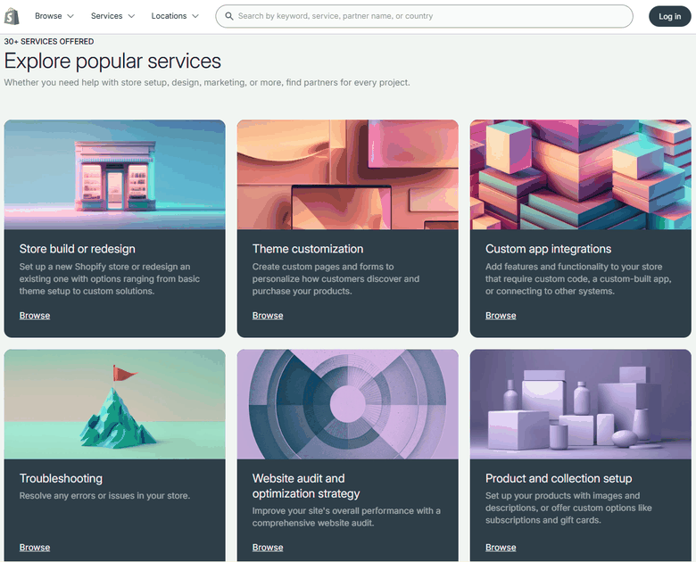
Task: Click the Log in button
Action: (670, 16)
